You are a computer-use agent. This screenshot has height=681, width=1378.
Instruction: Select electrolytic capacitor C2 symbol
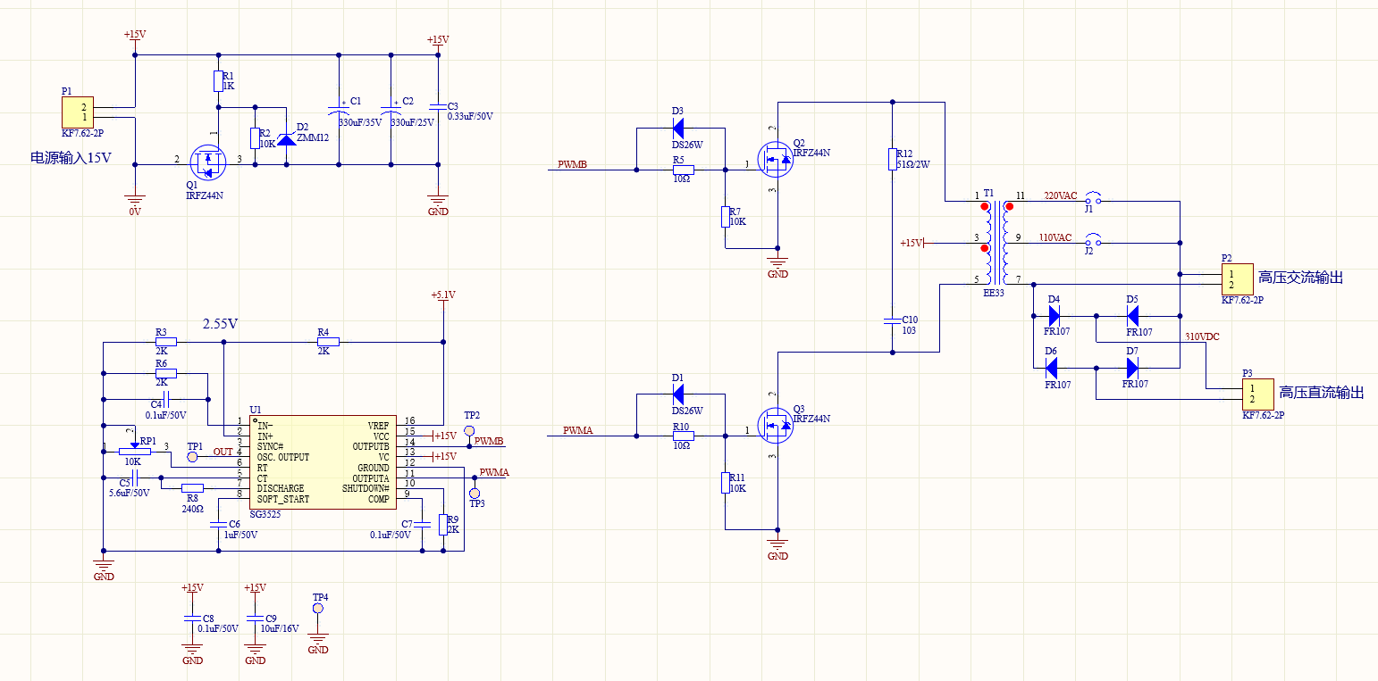point(391,109)
